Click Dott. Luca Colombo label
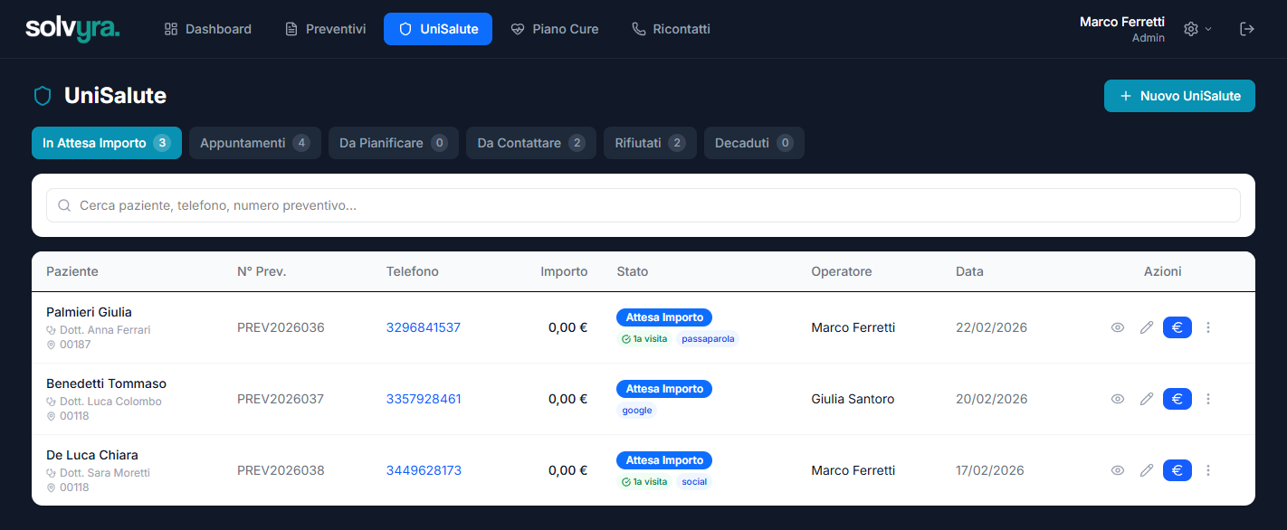 click(110, 402)
